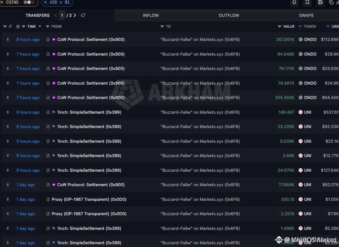Click the value 300.15
Viewport: 339px width, 247px height.
coord(288,199)
